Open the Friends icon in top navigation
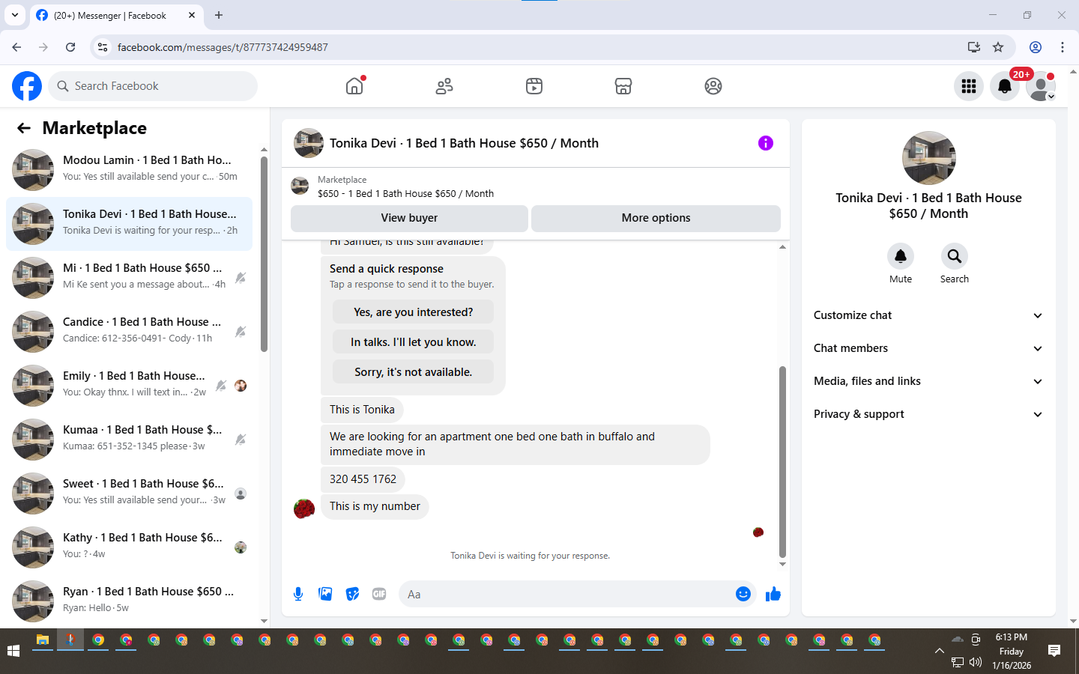The height and width of the screenshot is (674, 1079). click(x=444, y=86)
